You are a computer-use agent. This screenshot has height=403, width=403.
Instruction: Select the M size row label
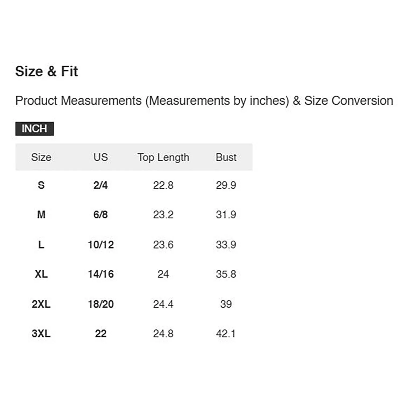(41, 215)
